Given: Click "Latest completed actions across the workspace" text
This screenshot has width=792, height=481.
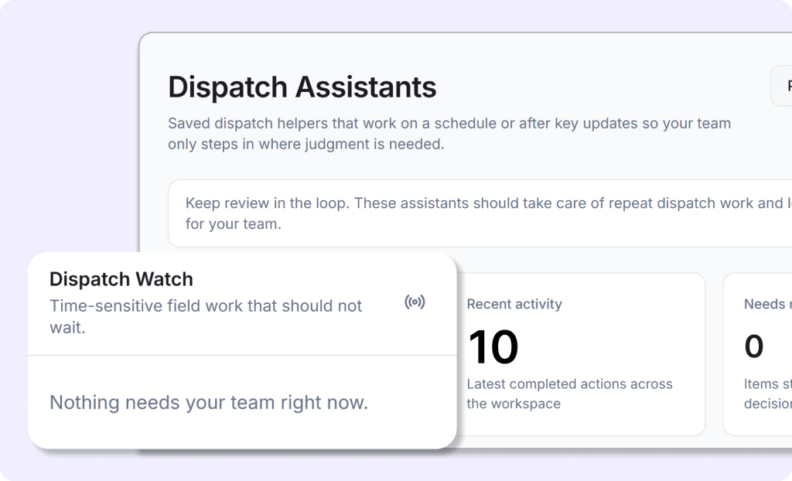Looking at the screenshot, I should [x=569, y=384].
